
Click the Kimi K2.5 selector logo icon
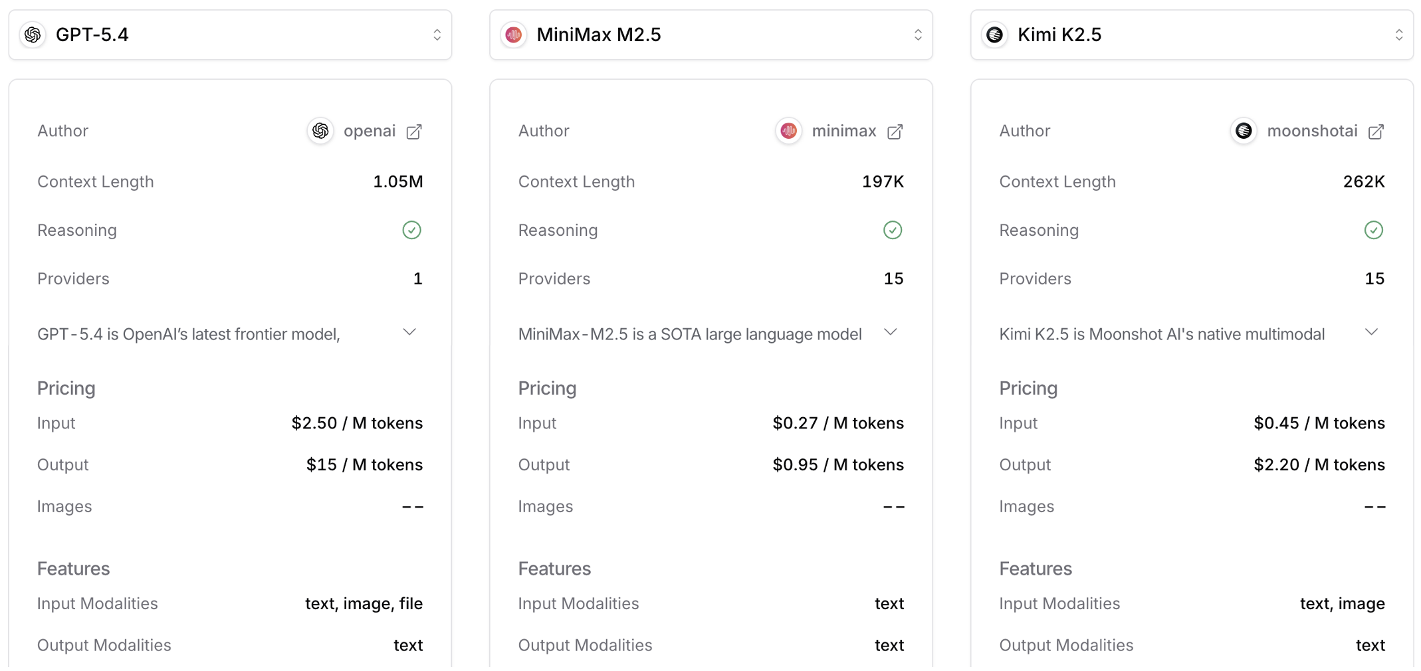click(994, 35)
